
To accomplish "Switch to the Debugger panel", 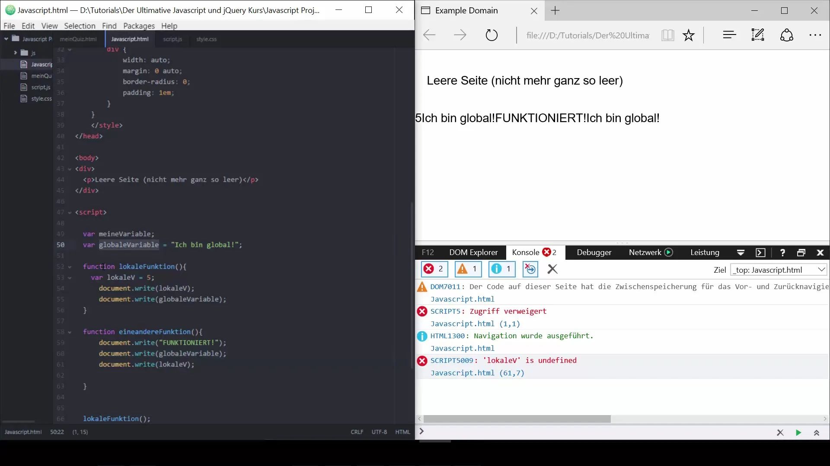I will 594,252.
